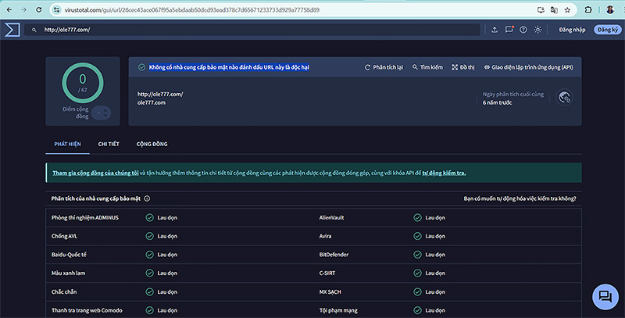Click the upload file icon
The height and width of the screenshot is (318, 625).
495,30
